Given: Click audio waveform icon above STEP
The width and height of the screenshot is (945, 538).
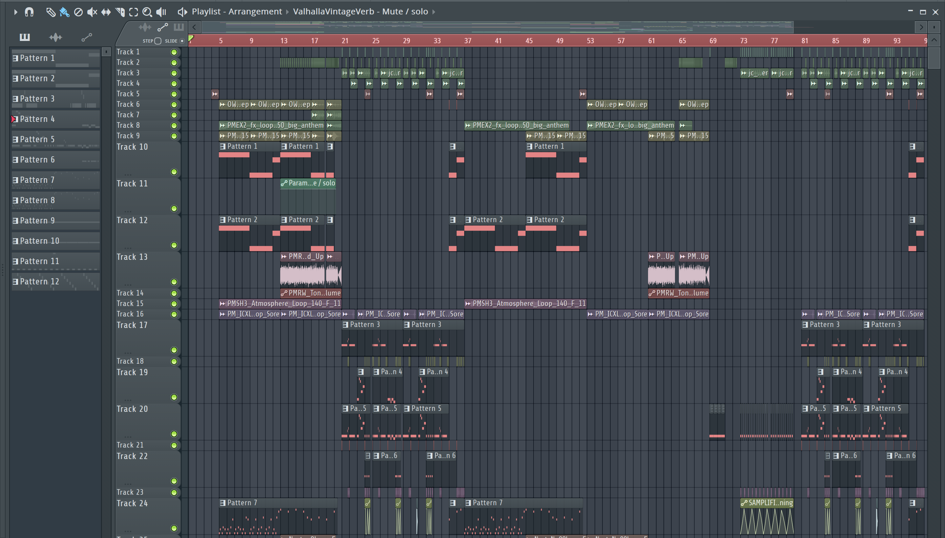Looking at the screenshot, I should click(x=145, y=27).
